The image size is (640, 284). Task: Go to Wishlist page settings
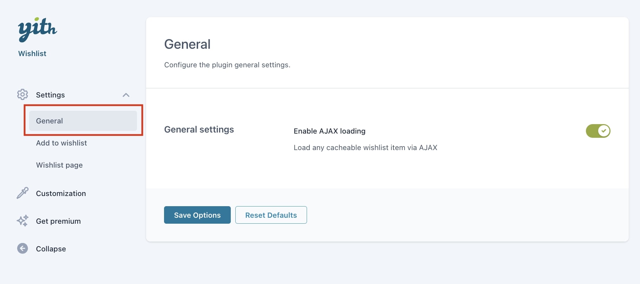click(59, 165)
